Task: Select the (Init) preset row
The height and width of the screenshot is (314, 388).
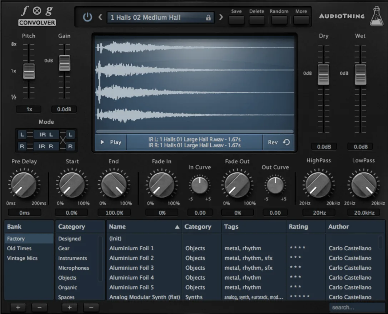Action: point(243,239)
